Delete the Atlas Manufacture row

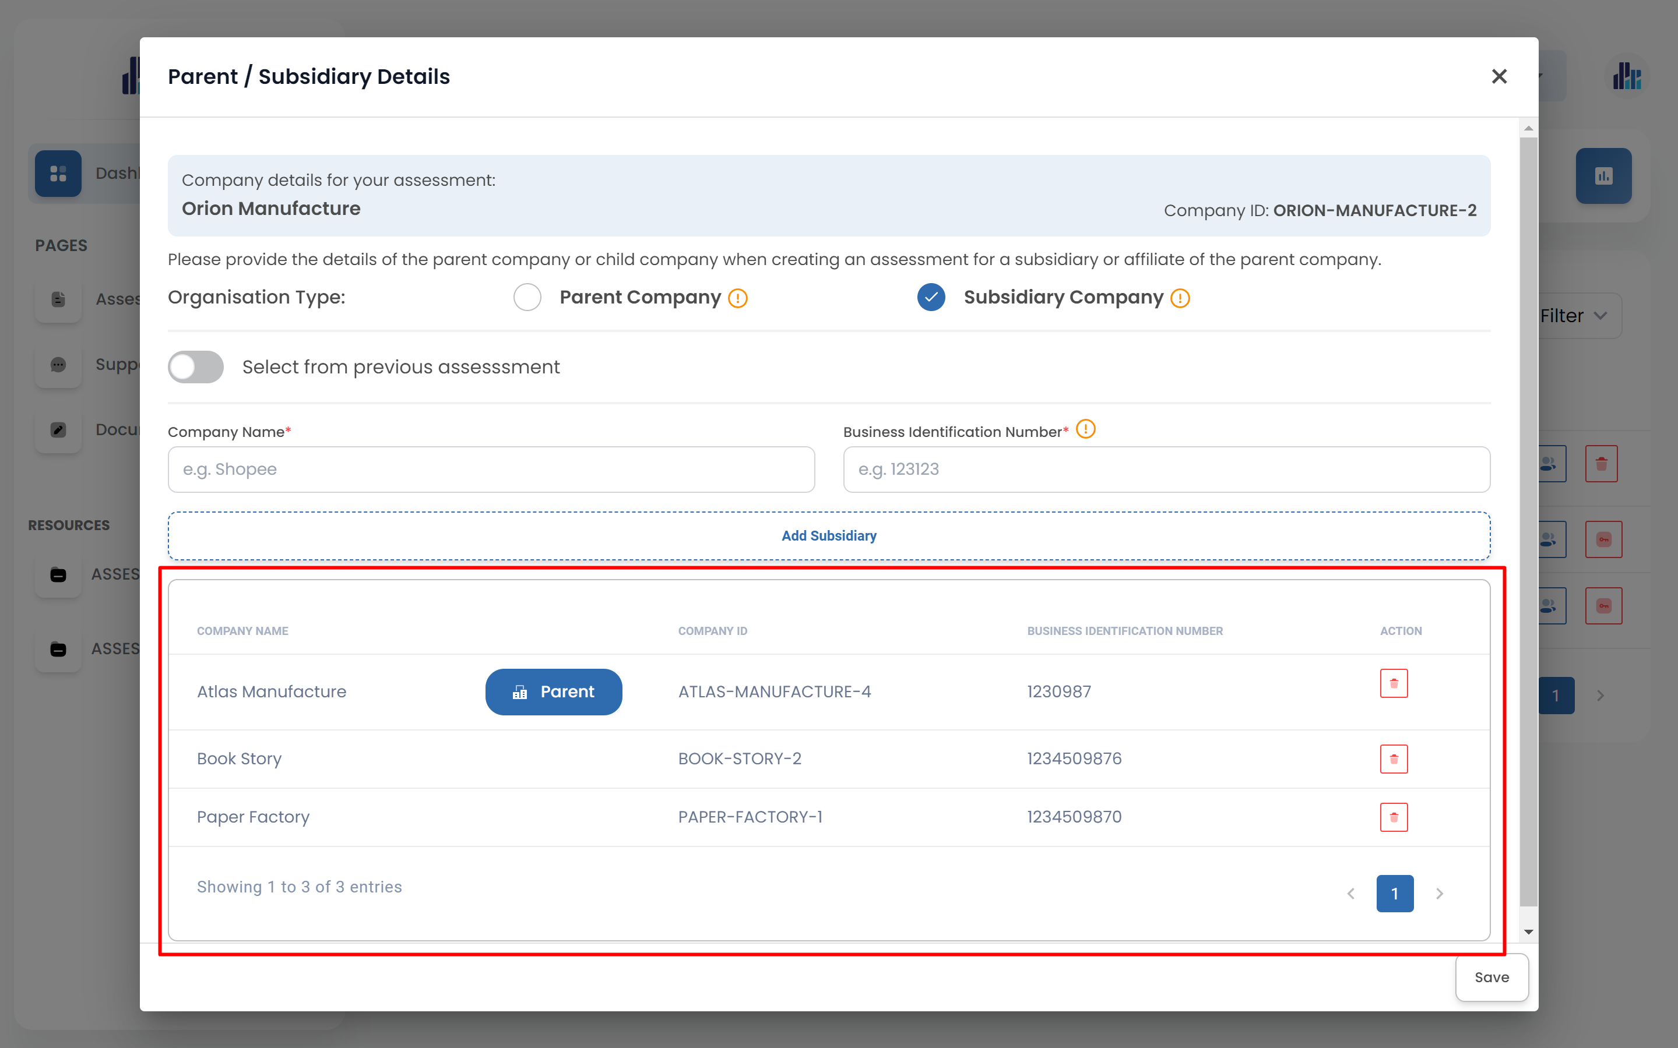tap(1393, 683)
